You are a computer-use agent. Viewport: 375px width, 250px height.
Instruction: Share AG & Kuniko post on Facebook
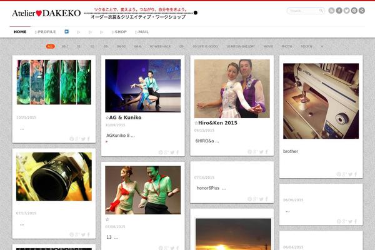click(177, 152)
